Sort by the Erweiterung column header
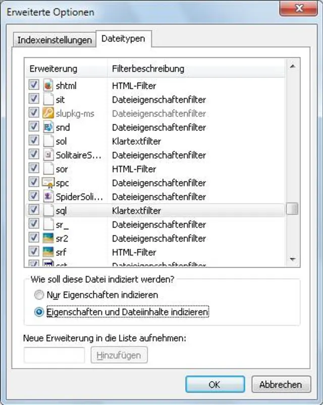Viewport: 323px width, 405px height. click(66, 69)
